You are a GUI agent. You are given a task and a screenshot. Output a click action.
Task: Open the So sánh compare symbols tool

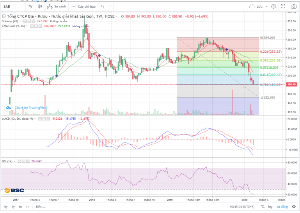(x=57, y=7)
